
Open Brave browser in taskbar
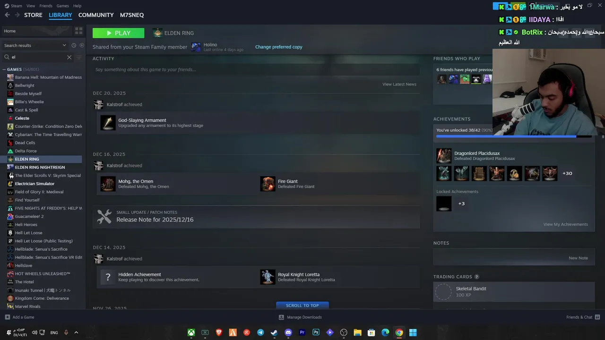click(x=219, y=332)
